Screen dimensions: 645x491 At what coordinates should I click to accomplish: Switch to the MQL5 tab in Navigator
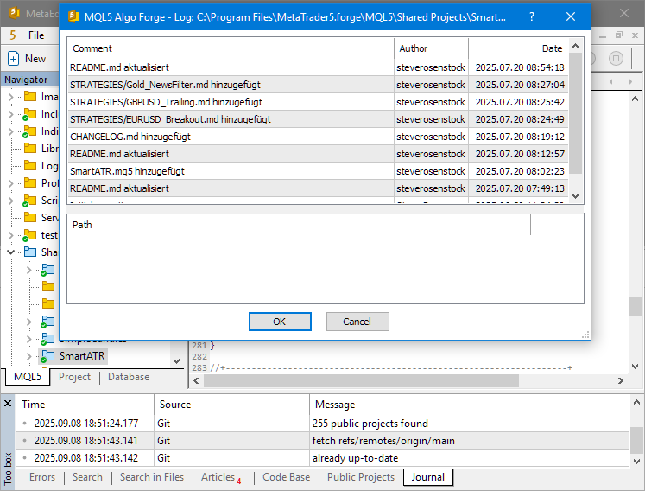coord(28,377)
